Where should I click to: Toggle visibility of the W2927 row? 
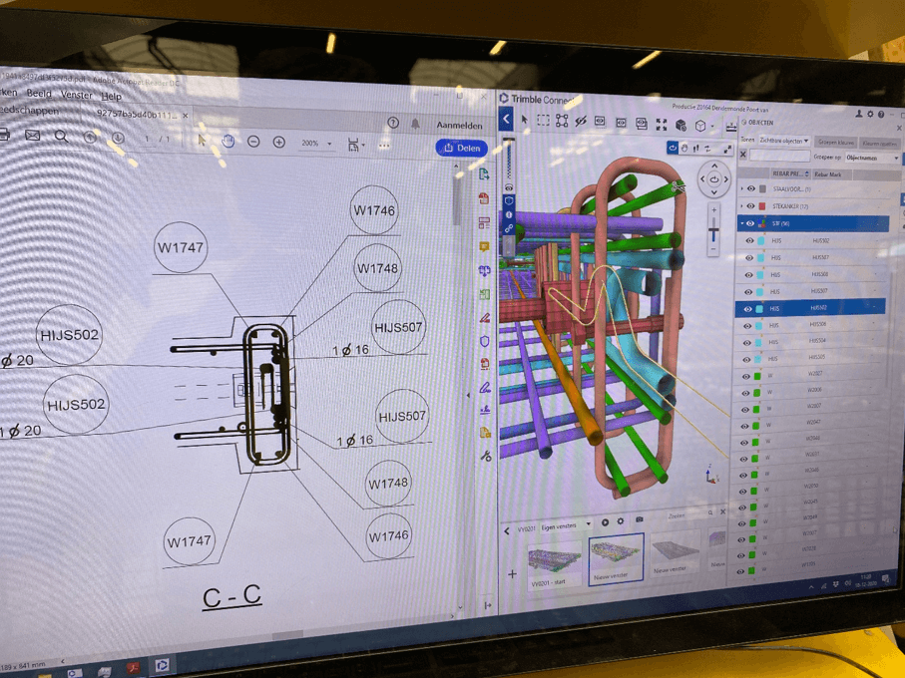click(745, 376)
